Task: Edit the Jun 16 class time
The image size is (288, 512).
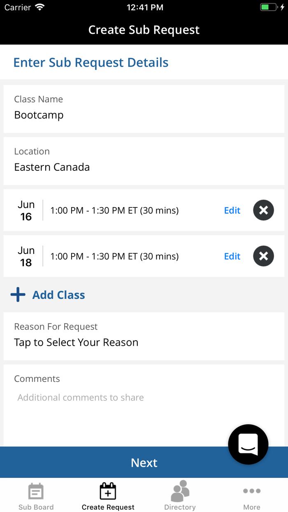Action: 232,210
